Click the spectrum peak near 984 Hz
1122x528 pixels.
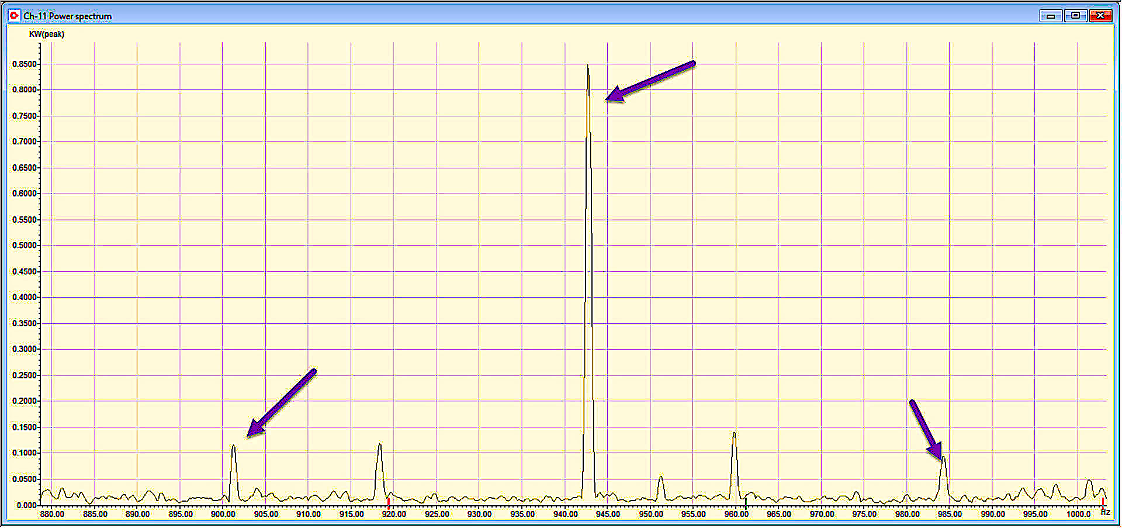coord(943,478)
